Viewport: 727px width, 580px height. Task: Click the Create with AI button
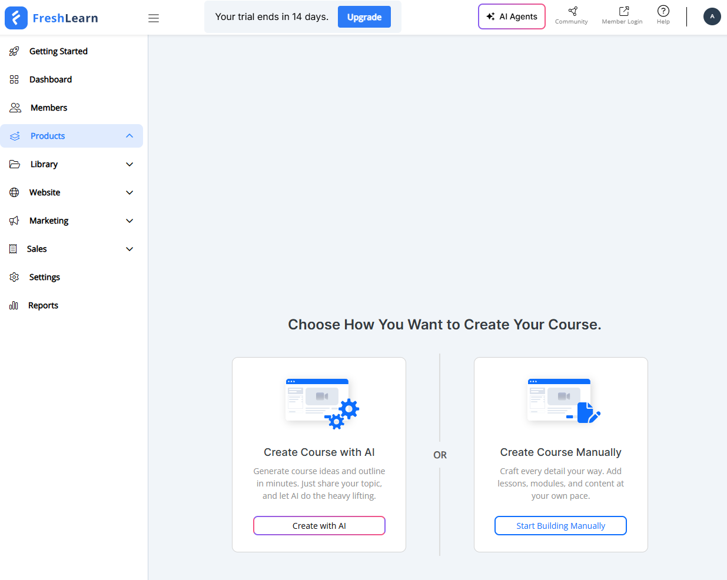point(319,525)
